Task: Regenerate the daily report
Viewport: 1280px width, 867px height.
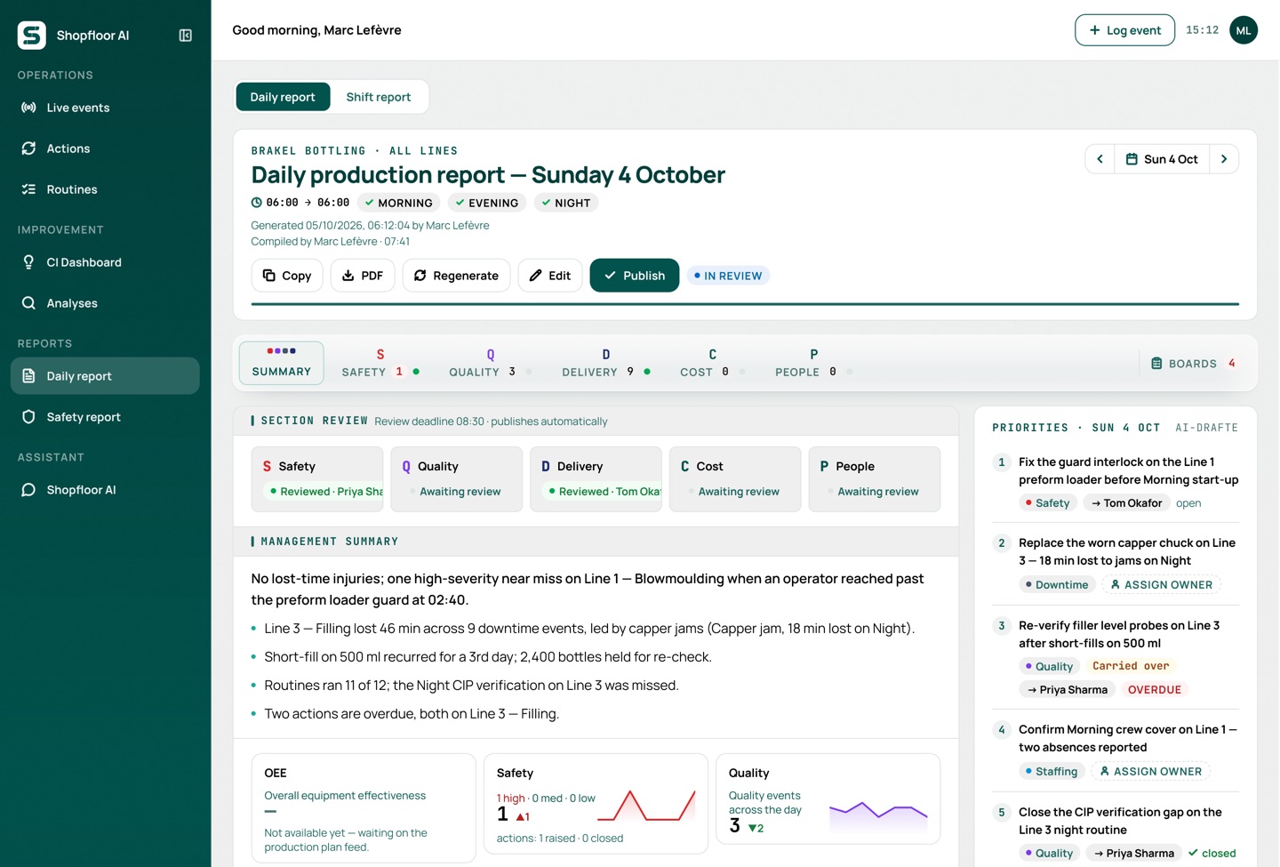Action: (x=456, y=276)
